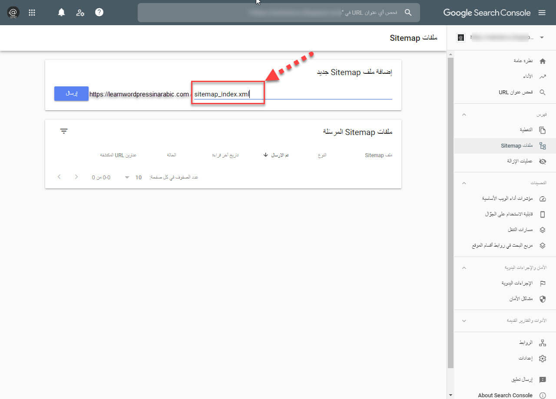
Task: Click the Status (الحالة) column header
Action: tap(172, 155)
